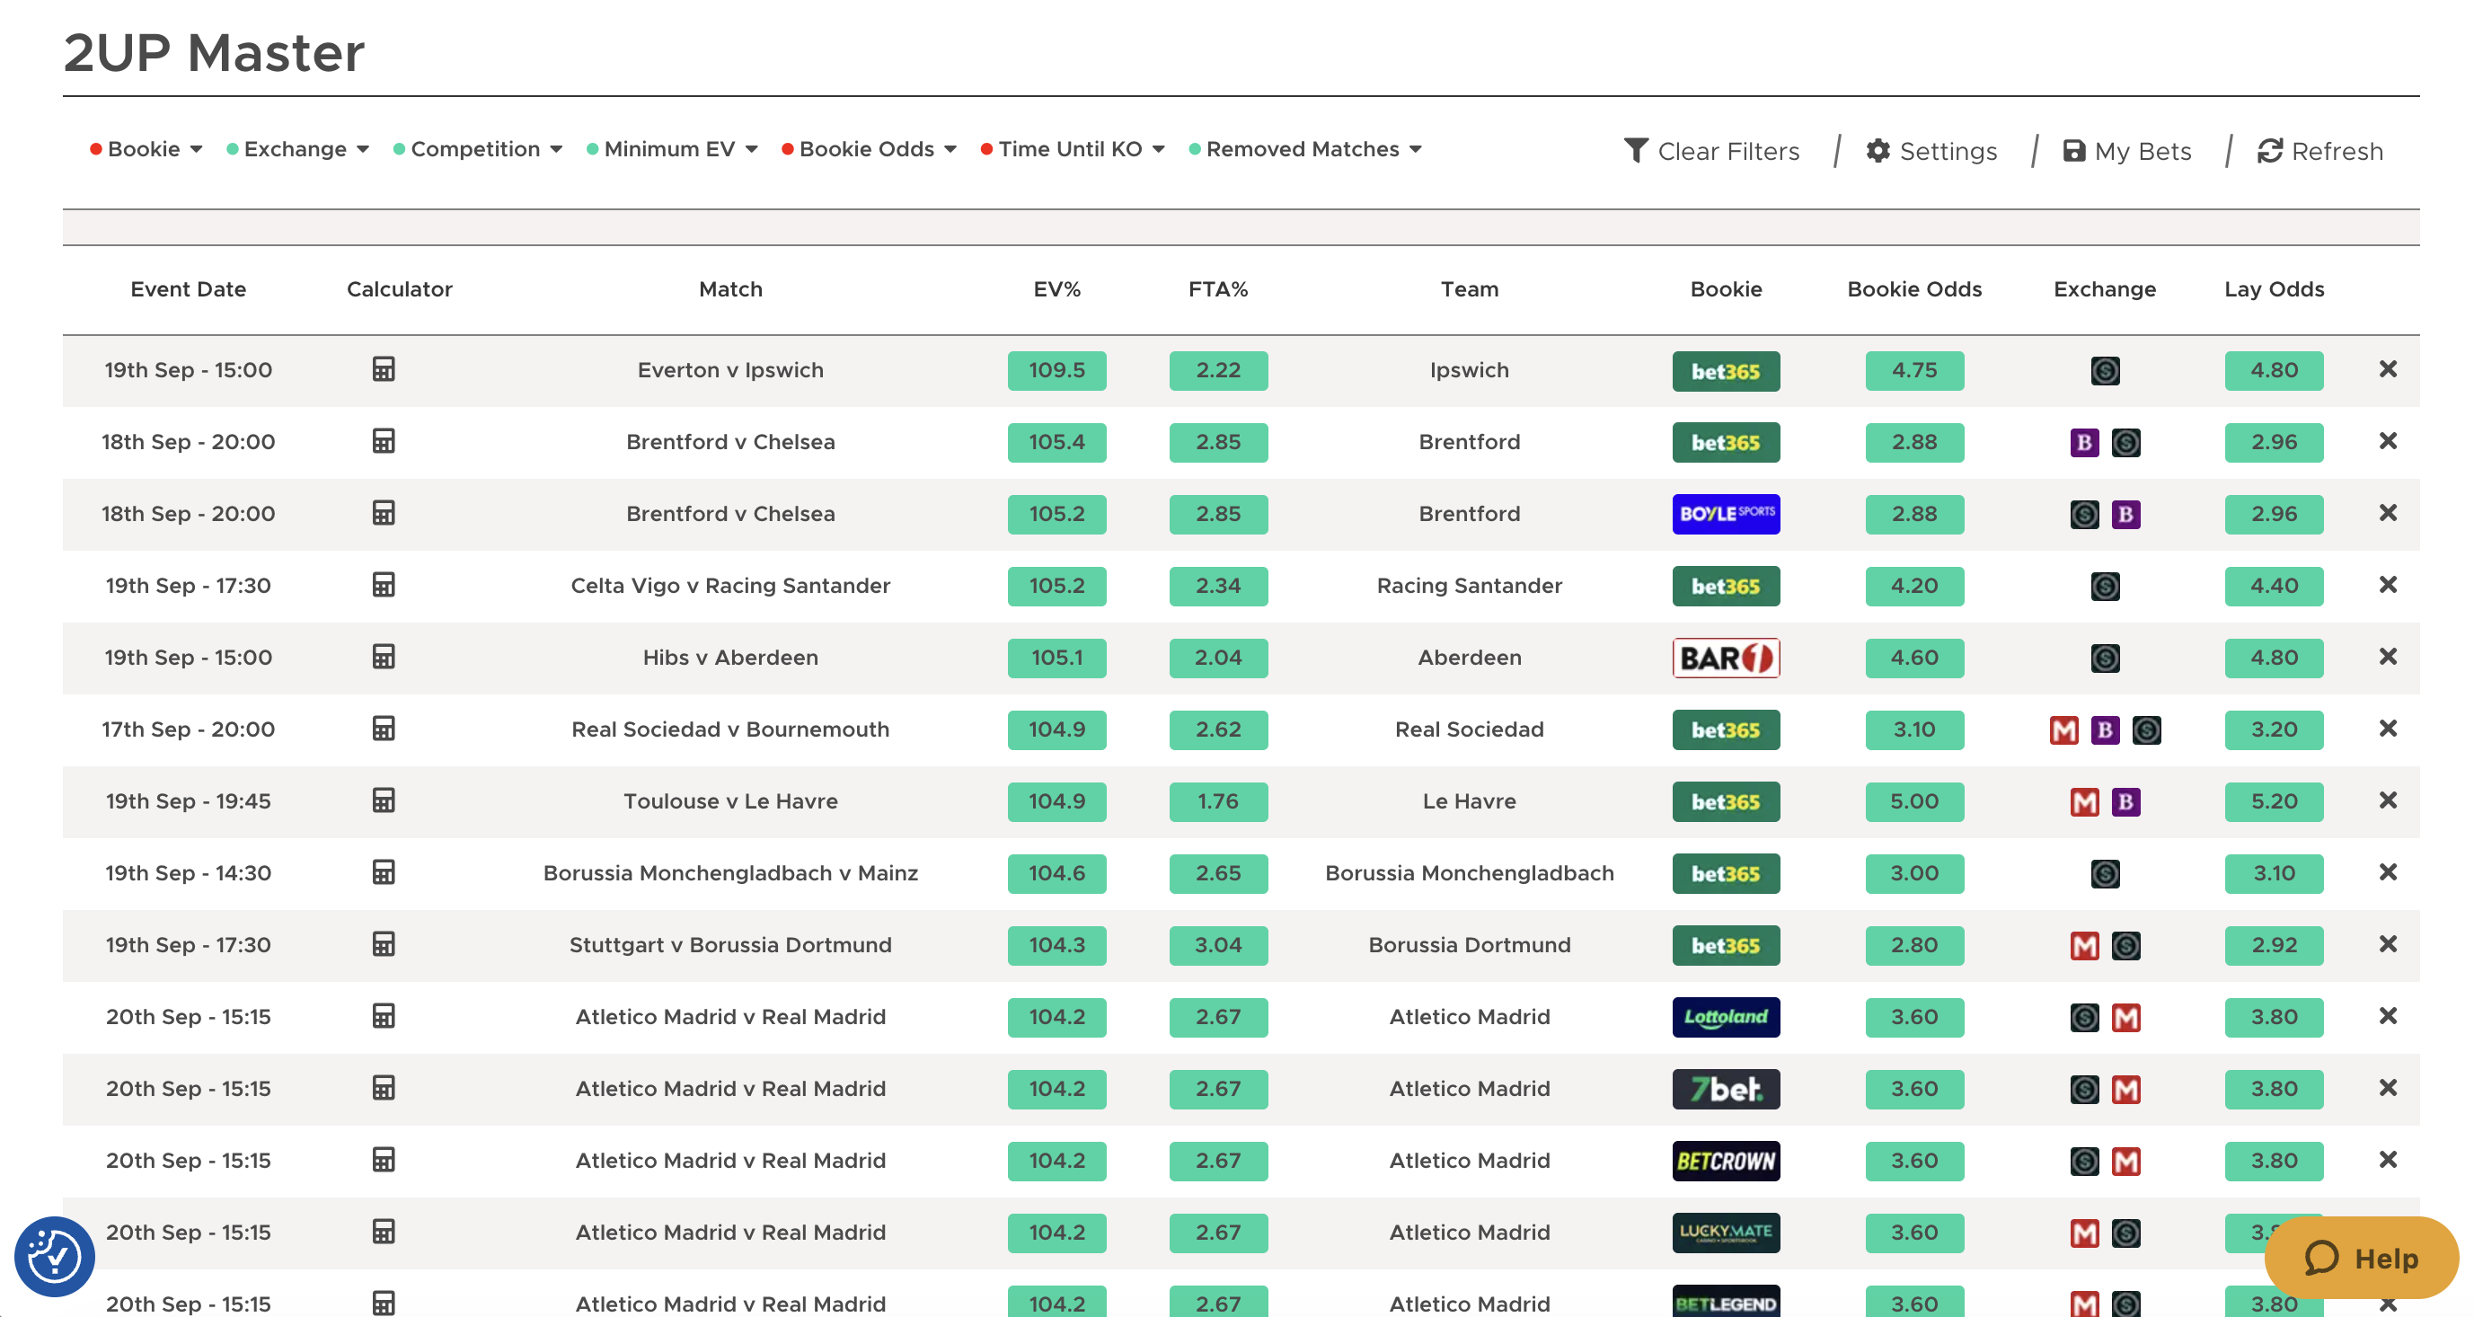This screenshot has width=2474, height=1317.
Task: Click Matchbook icon in Real Sociedad row
Action: (x=2063, y=730)
